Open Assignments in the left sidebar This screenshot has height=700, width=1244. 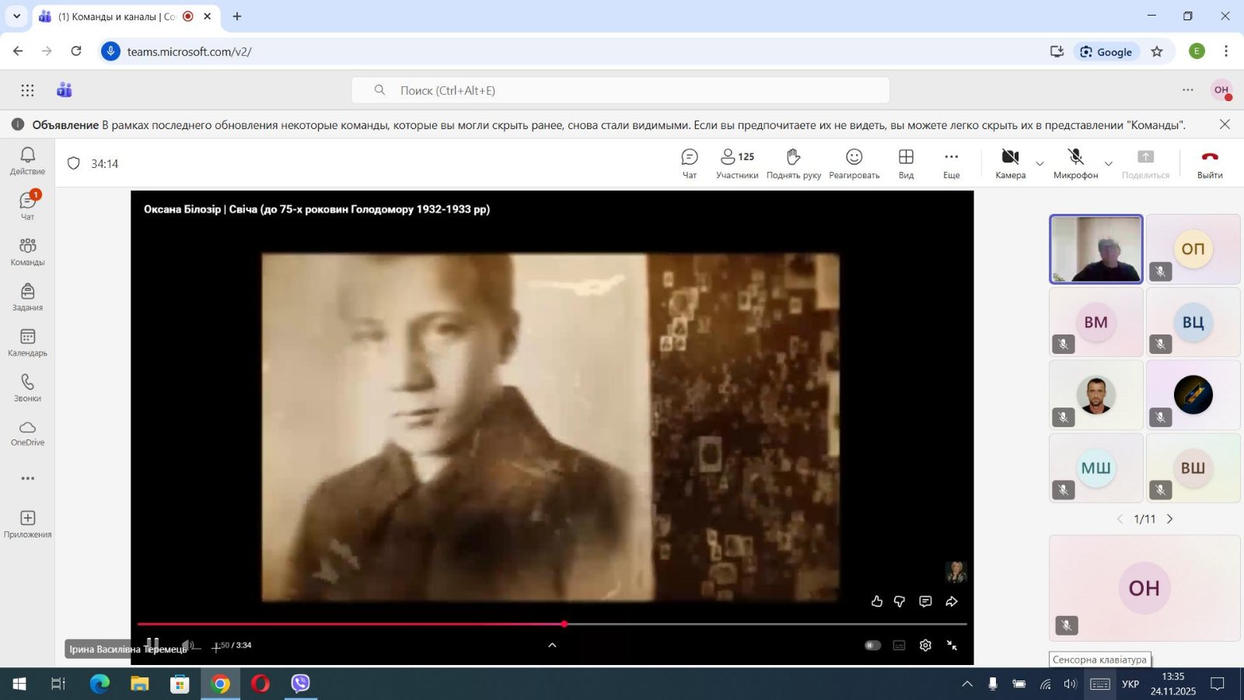coord(27,297)
